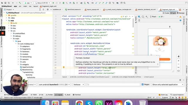The image size is (188, 105).
Task: Click the editor vertical scrollbar
Action: coord(133,23)
